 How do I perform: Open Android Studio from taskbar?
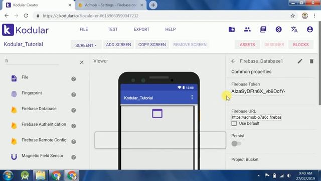pyautogui.click(x=25, y=175)
